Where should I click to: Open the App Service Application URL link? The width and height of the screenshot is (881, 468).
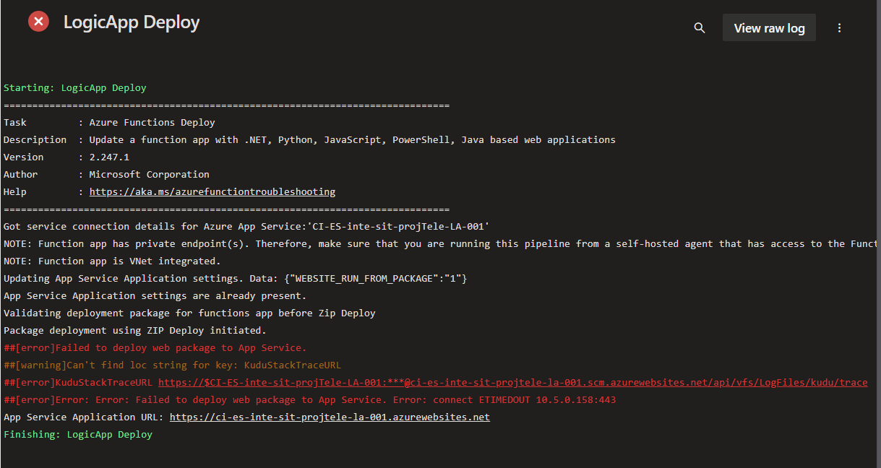[330, 417]
